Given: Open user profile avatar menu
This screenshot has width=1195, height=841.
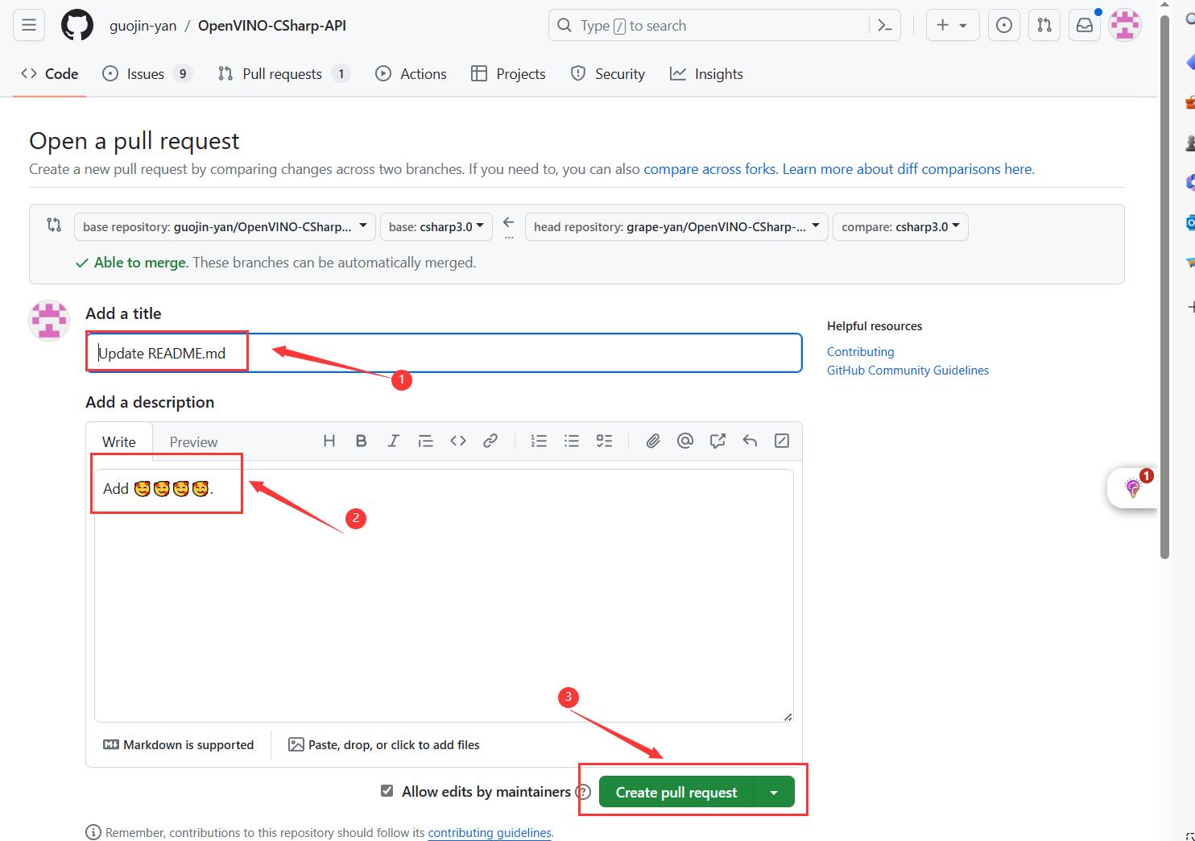Looking at the screenshot, I should click(x=1125, y=25).
